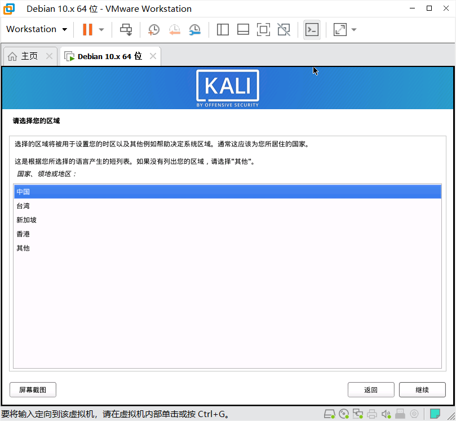Click the printer status icon
Screen dimensions: 456x421
(x=372, y=414)
